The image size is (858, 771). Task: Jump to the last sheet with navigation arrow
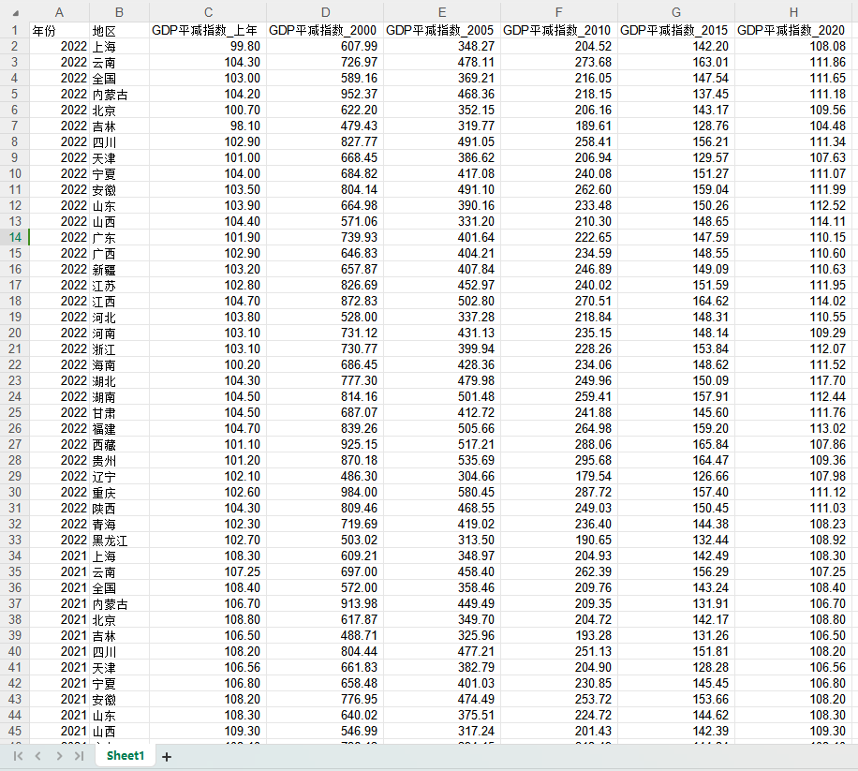(79, 756)
